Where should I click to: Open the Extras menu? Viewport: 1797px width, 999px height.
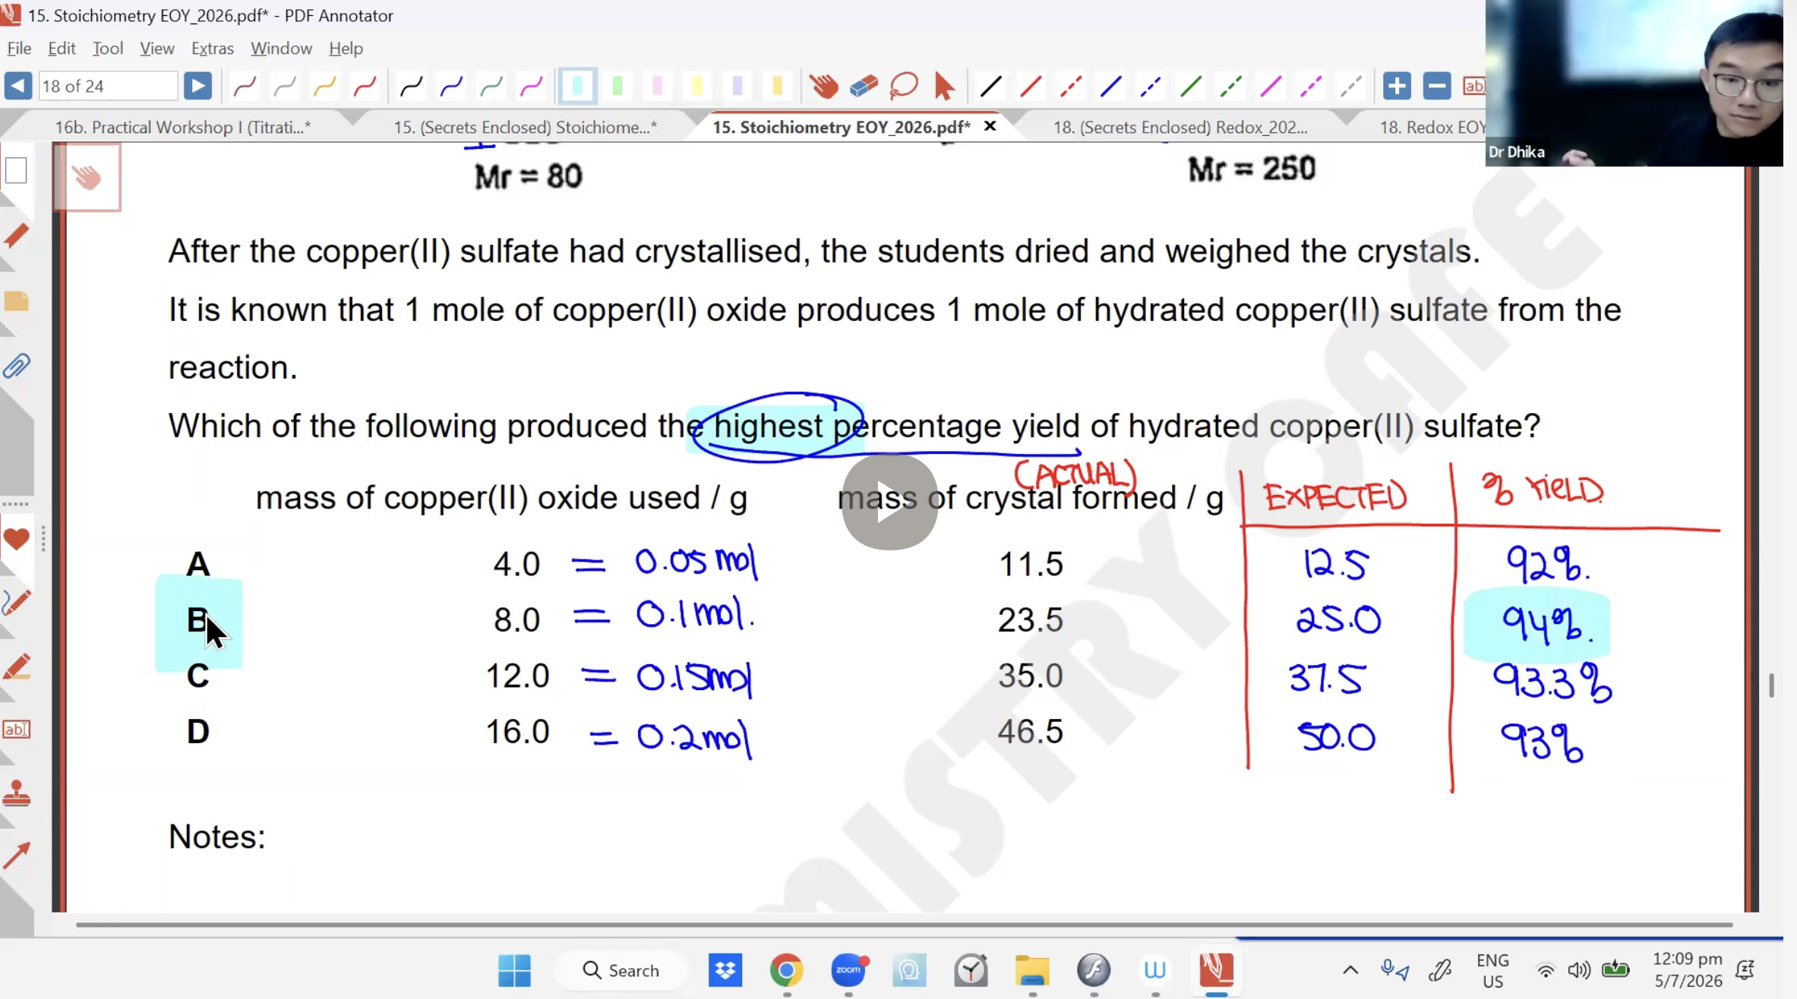[213, 49]
